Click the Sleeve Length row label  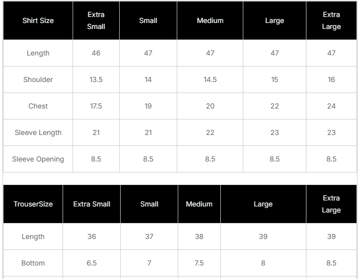click(x=38, y=132)
